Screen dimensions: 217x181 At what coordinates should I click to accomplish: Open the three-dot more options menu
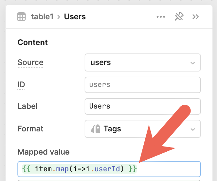161,17
